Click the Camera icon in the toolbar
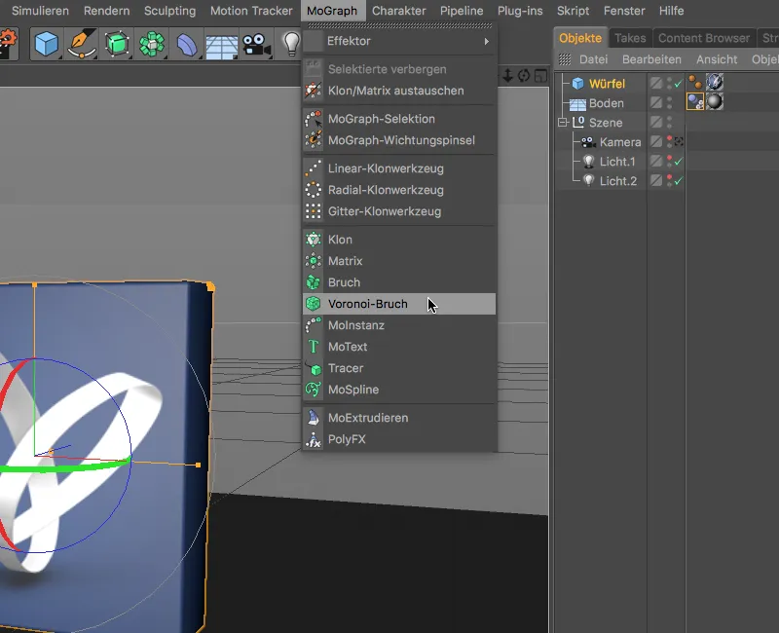 point(256,44)
